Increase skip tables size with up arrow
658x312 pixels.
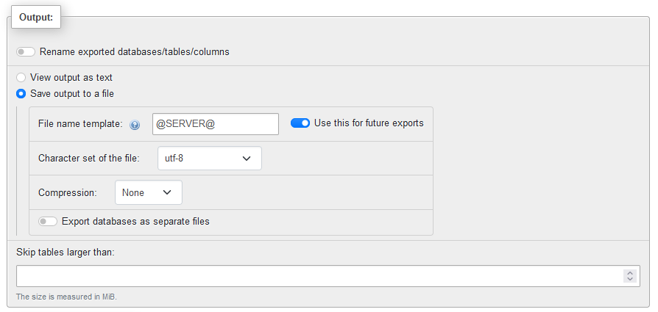[630, 272]
